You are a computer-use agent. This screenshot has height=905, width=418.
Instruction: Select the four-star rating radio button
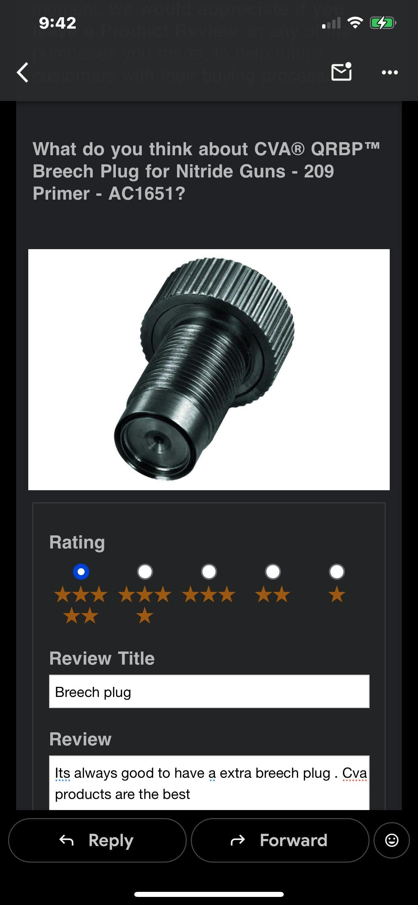pyautogui.click(x=145, y=572)
